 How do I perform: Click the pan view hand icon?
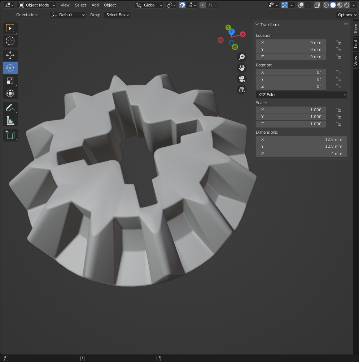[x=242, y=68]
